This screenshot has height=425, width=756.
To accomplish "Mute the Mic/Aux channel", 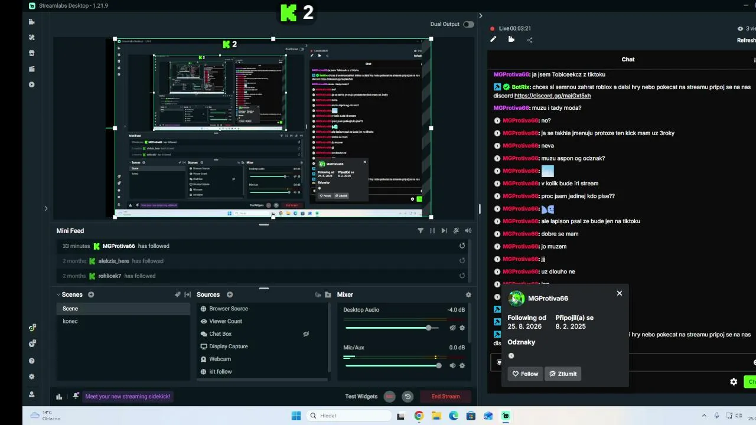I will click(452, 365).
